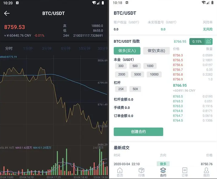The width and height of the screenshot is (217, 179).
Task: Go to 首页 home tab icon
Action: pos(120,170)
